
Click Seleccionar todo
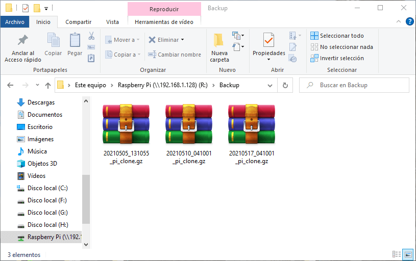click(x=337, y=36)
